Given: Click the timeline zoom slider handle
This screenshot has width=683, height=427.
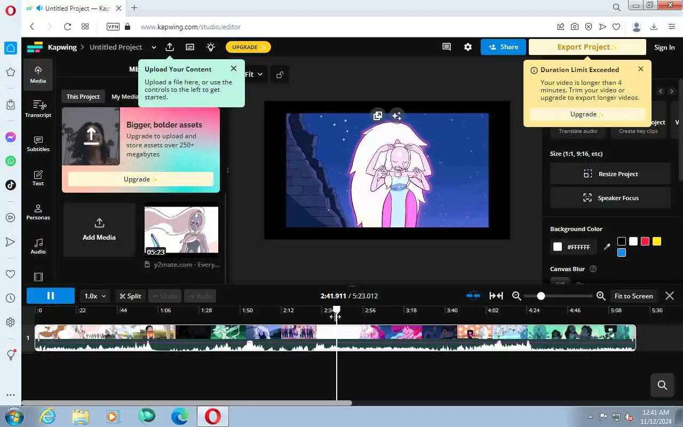Looking at the screenshot, I should pyautogui.click(x=541, y=296).
